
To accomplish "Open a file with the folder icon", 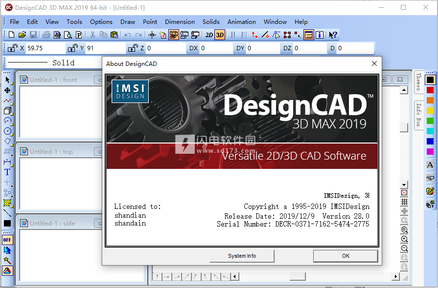I will pyautogui.click(x=23, y=35).
